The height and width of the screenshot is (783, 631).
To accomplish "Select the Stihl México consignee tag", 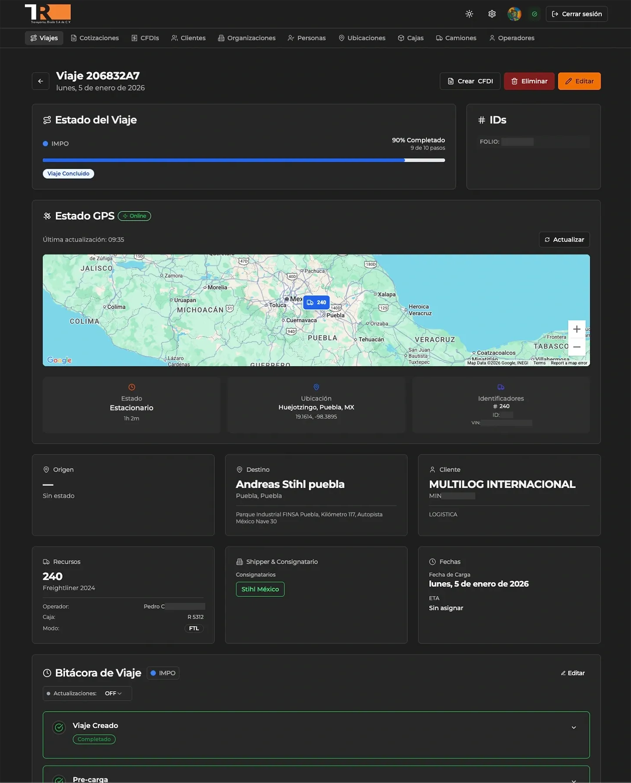I will [260, 589].
